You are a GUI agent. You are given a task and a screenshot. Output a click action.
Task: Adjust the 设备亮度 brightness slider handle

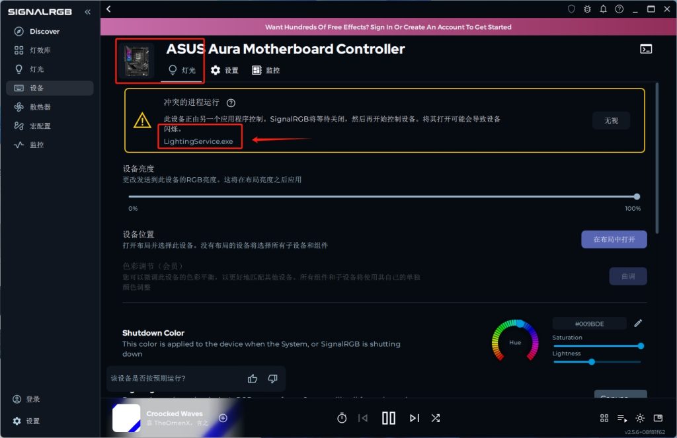[x=637, y=197]
